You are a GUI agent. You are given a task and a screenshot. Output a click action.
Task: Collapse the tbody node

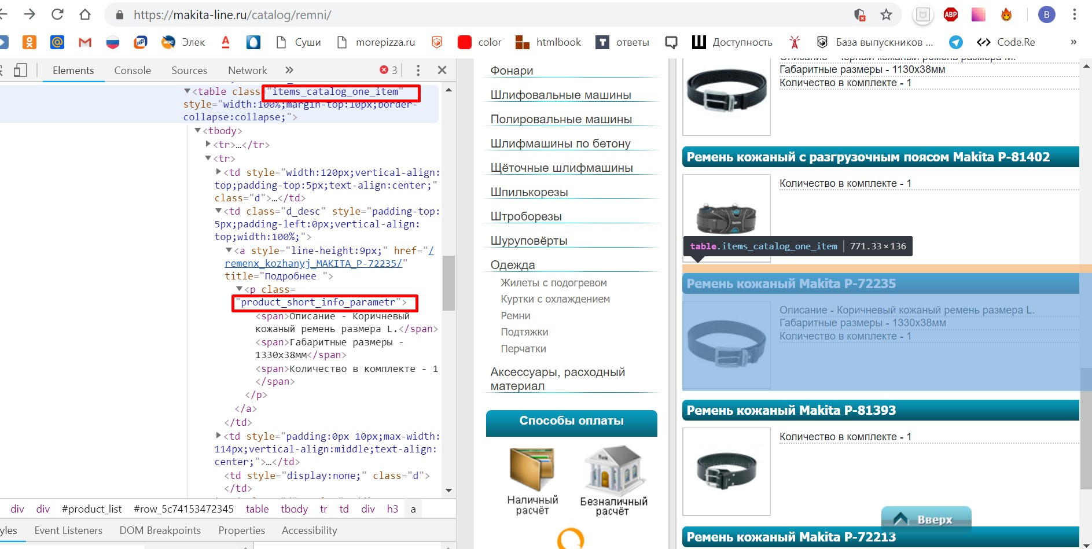[x=198, y=130]
